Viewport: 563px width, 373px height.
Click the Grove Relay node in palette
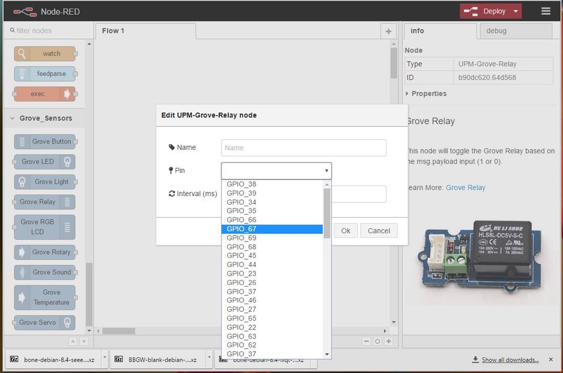(45, 202)
